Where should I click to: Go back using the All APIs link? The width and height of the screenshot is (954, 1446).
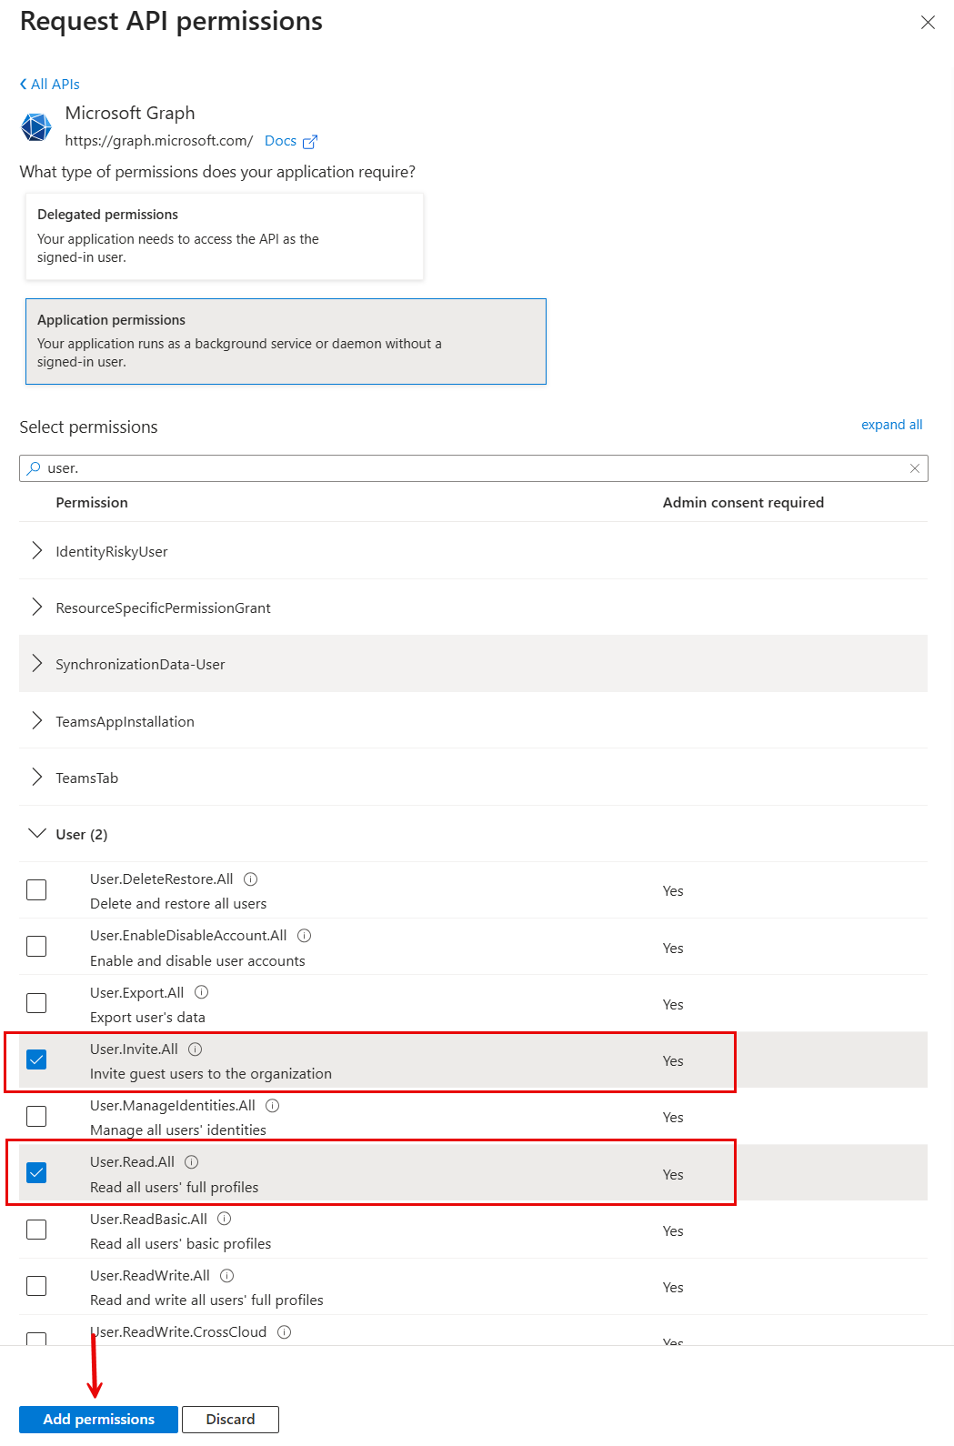coord(48,84)
